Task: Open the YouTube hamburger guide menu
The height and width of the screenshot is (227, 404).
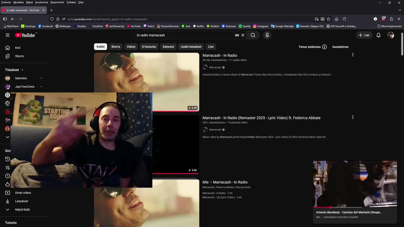Action: tap(8, 35)
